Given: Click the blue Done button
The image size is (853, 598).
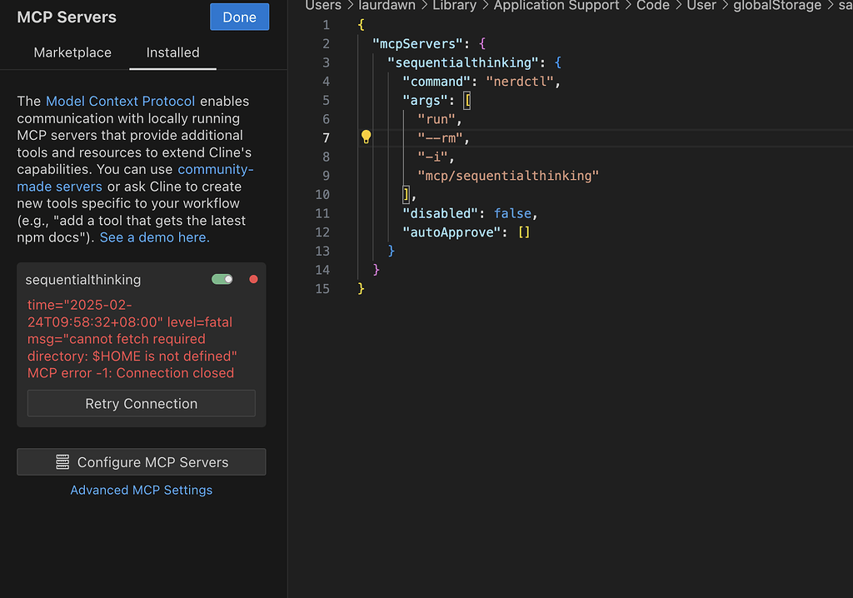Looking at the screenshot, I should coord(239,17).
